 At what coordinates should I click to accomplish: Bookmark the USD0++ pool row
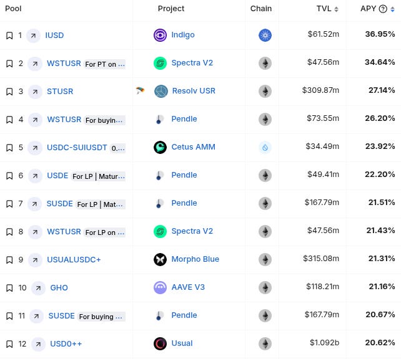(x=9, y=344)
